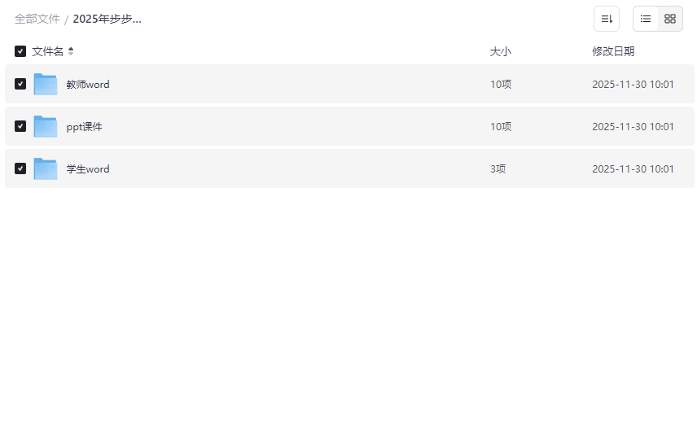Go back to 全部文件 in breadcrumb
The width and height of the screenshot is (697, 433).
[37, 19]
